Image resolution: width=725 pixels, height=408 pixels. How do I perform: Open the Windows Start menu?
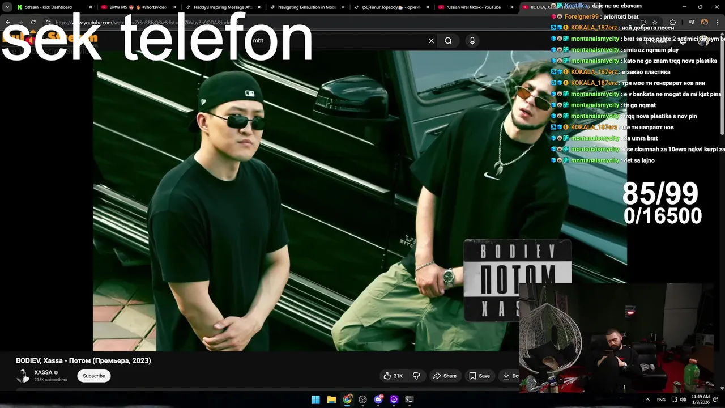click(x=315, y=399)
